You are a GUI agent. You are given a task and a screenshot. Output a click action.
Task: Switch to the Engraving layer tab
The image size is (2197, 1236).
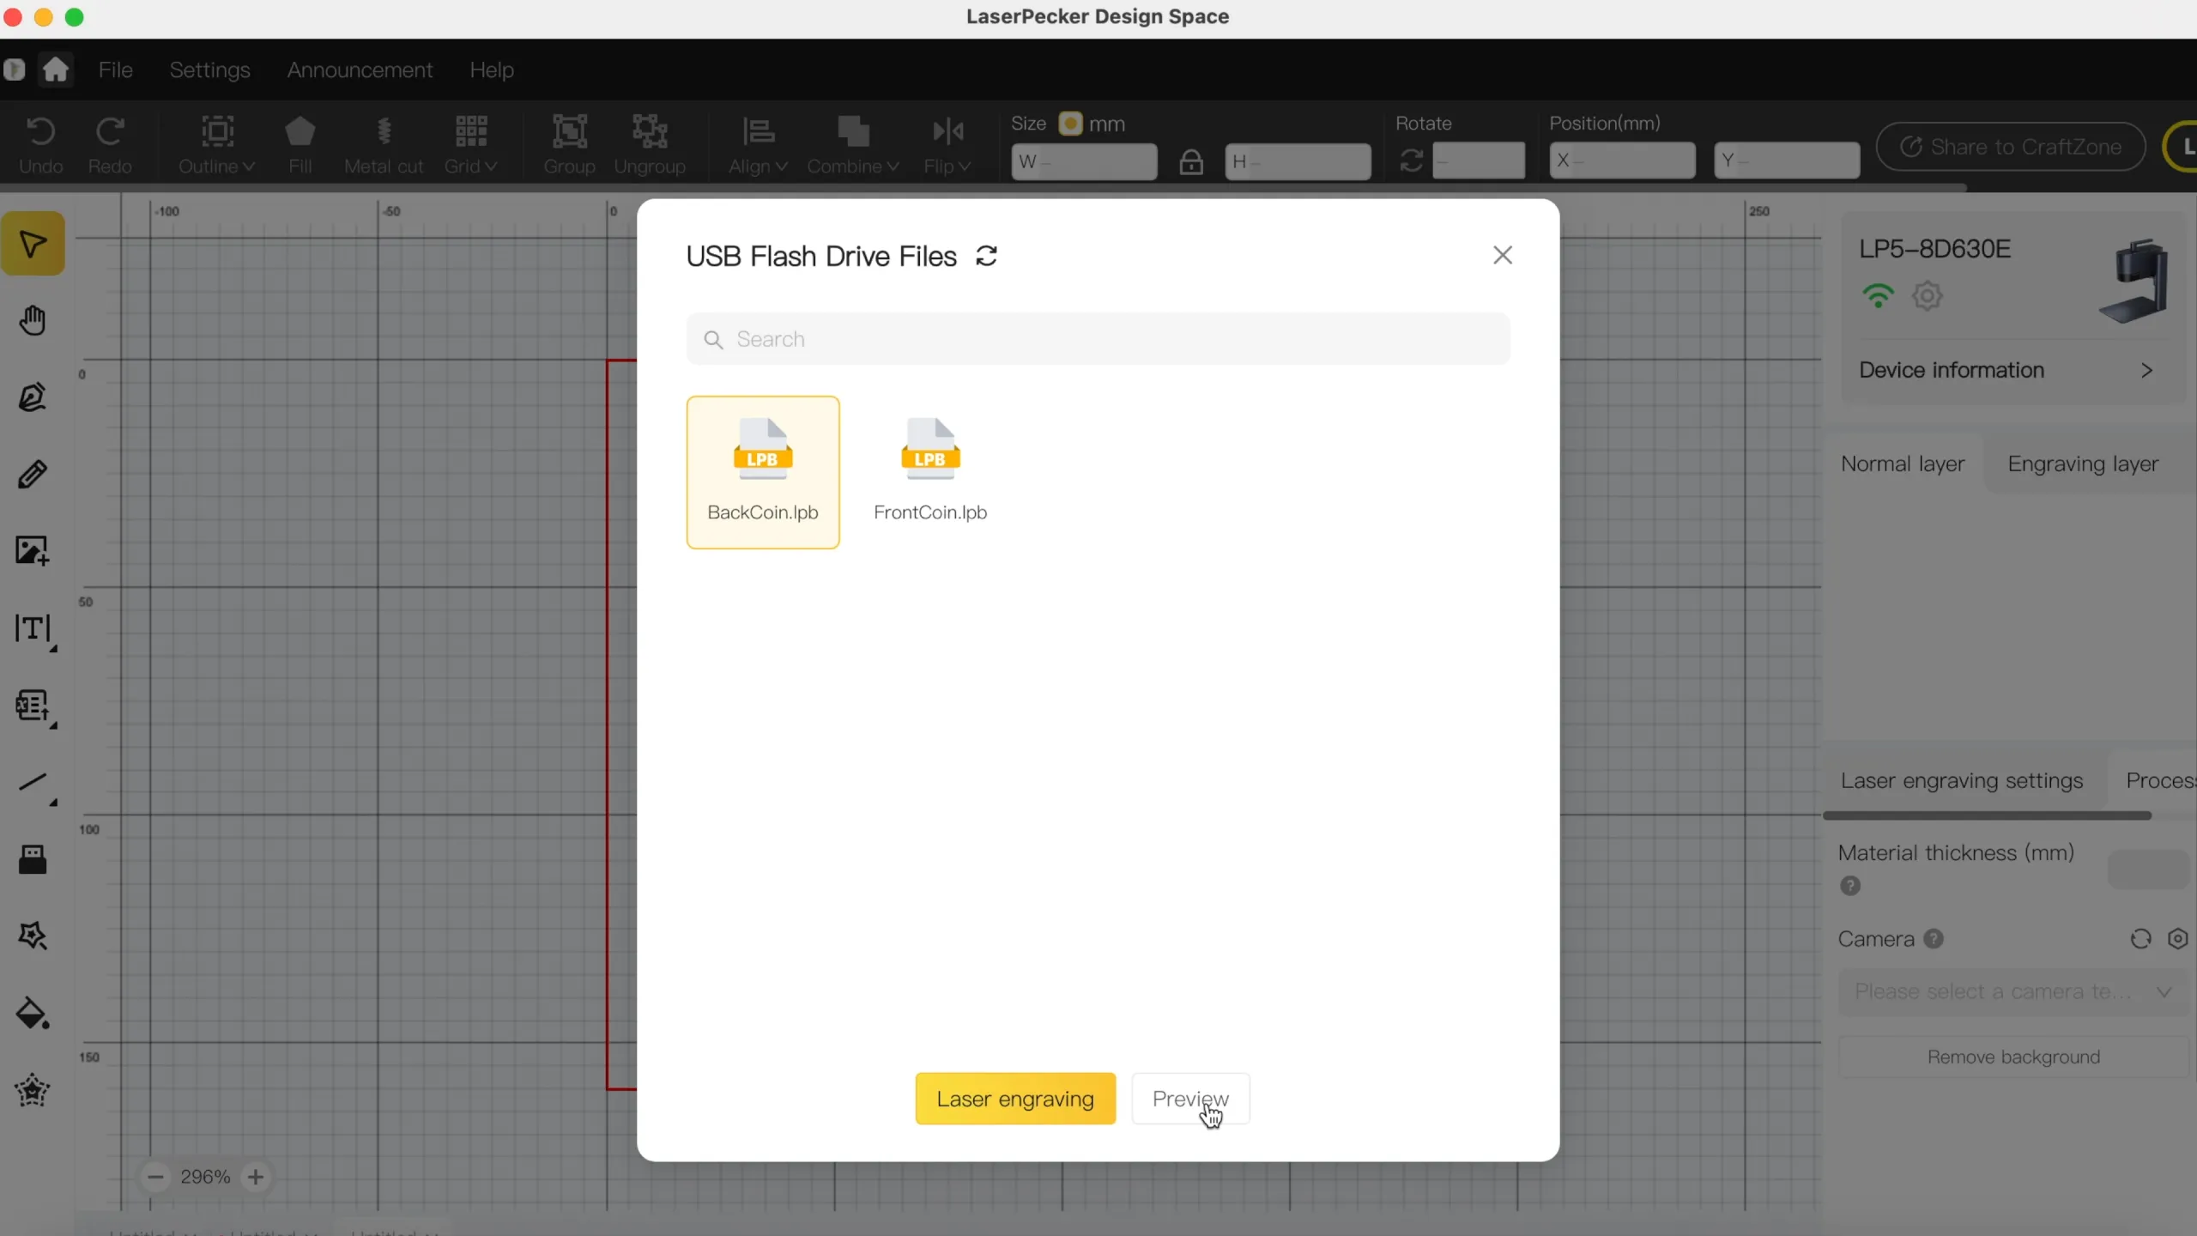click(x=2083, y=463)
